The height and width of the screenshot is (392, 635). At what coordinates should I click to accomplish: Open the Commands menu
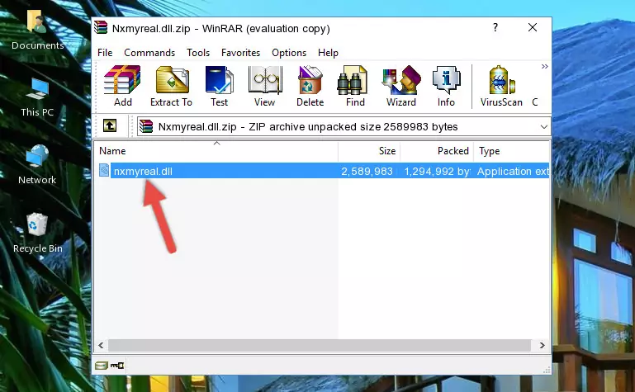[x=149, y=53]
